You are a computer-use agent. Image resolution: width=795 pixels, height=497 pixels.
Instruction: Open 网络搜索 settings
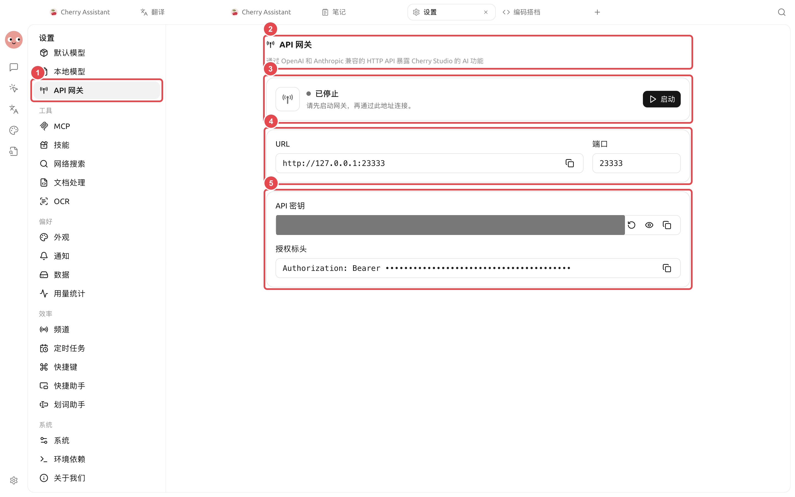(97, 164)
